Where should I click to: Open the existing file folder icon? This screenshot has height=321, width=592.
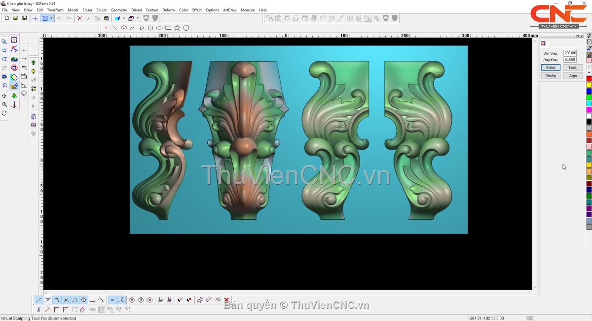(16, 18)
